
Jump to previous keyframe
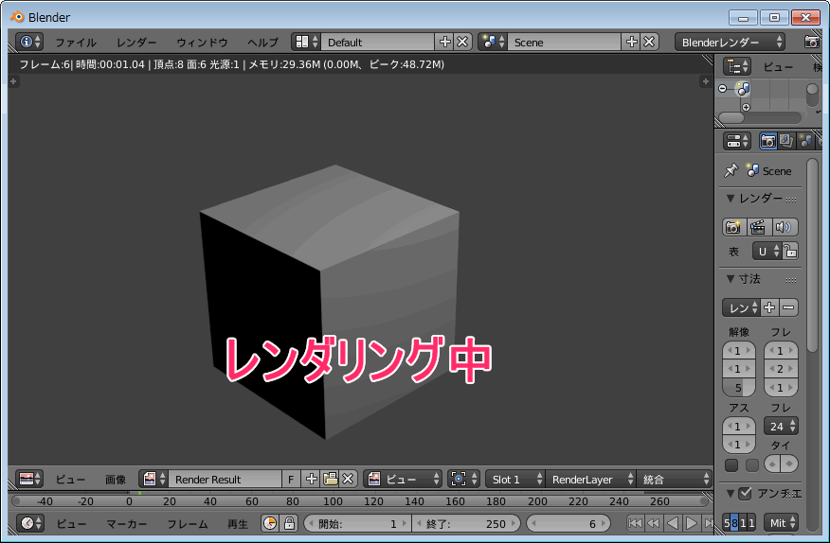click(654, 523)
